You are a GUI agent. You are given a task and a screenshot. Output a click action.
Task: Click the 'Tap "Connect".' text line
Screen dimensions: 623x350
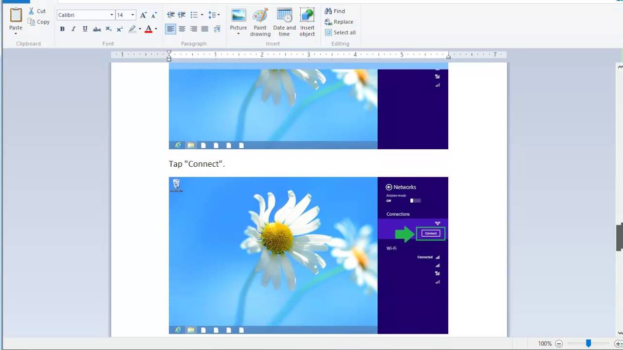point(197,164)
